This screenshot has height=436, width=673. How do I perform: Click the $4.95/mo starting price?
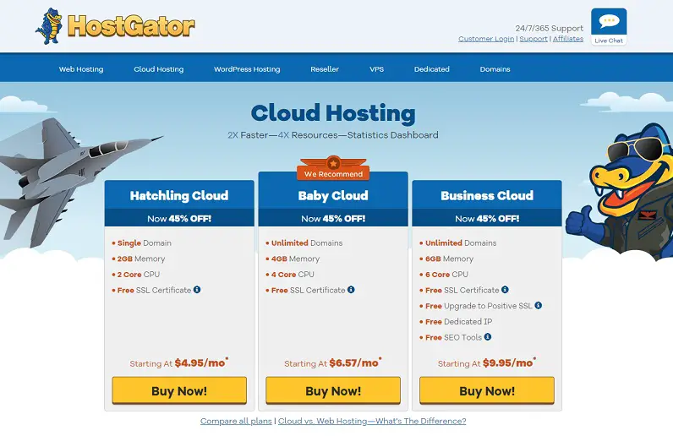(201, 362)
